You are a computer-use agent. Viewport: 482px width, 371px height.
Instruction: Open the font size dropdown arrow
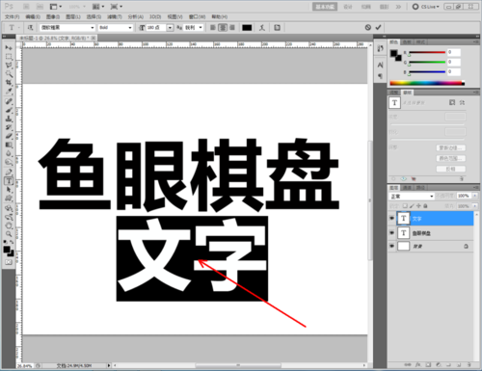(x=170, y=28)
